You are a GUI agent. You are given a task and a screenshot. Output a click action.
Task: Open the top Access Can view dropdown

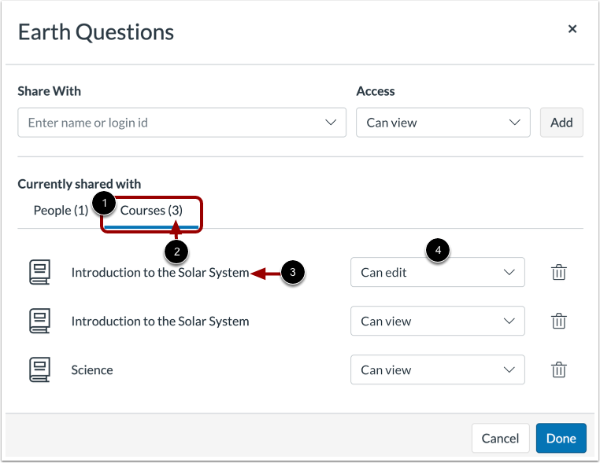(443, 123)
